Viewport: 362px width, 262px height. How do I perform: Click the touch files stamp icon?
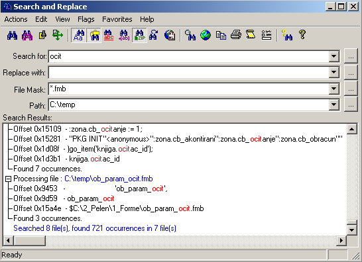[42, 36]
